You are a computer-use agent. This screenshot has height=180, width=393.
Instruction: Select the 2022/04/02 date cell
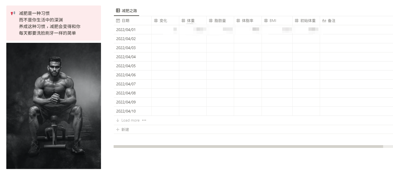[x=133, y=39]
